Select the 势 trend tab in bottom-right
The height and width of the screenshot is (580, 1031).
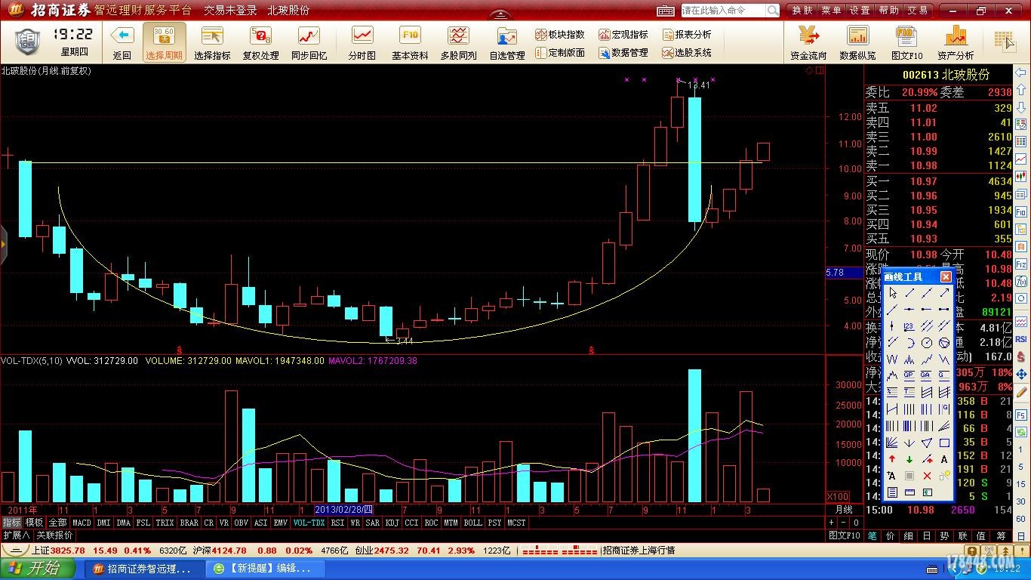click(943, 535)
